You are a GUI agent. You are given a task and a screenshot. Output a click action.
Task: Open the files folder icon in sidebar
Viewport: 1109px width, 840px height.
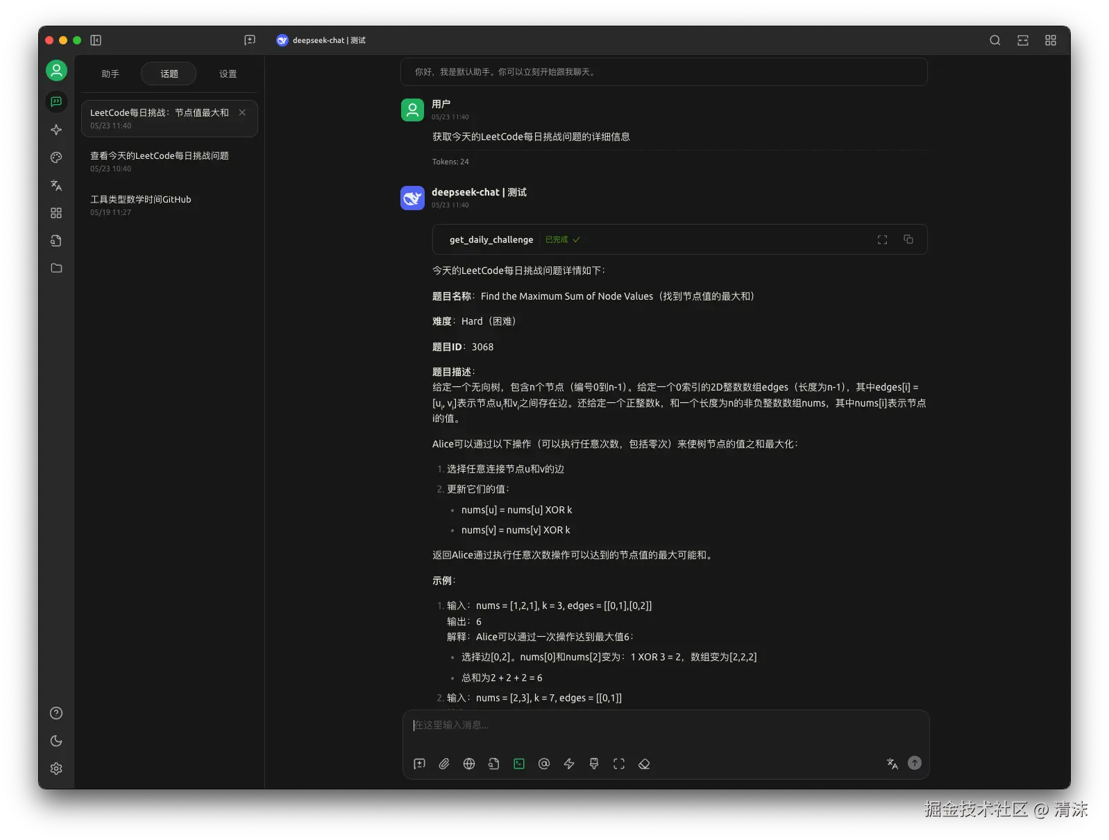(x=56, y=268)
